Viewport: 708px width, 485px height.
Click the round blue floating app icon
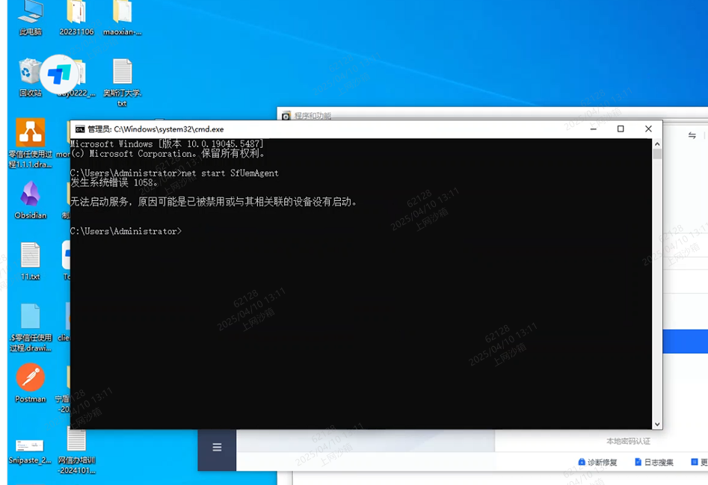(x=59, y=74)
